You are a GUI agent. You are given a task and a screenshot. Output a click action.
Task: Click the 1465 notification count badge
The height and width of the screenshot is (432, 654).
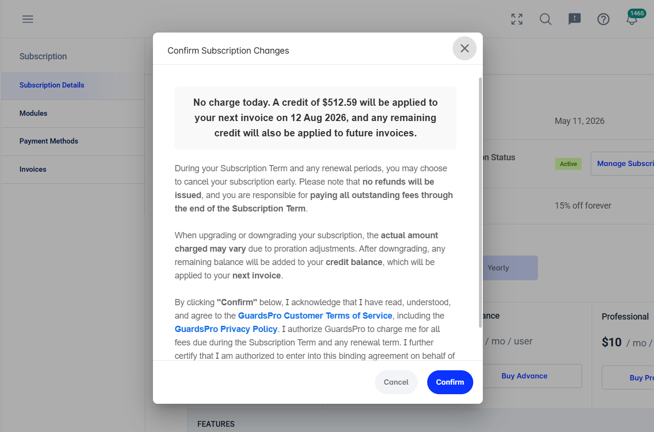point(637,13)
